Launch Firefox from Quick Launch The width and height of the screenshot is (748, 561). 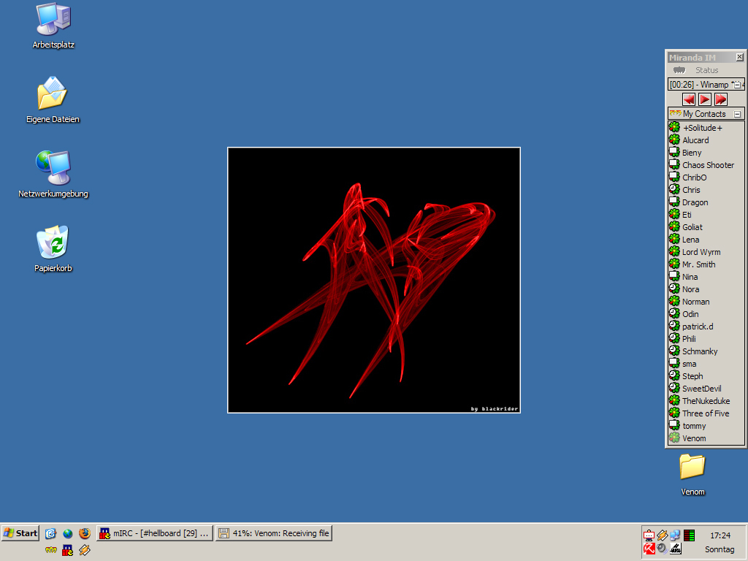click(x=85, y=533)
